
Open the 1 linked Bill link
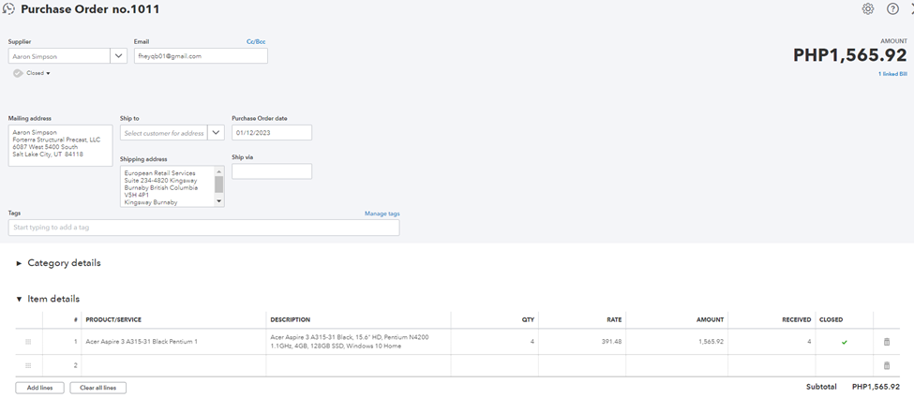(x=892, y=74)
